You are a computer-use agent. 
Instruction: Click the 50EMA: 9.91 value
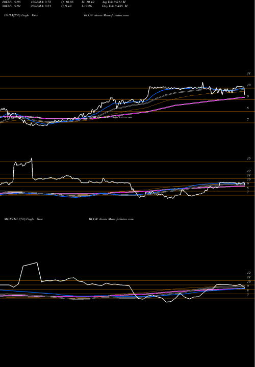tap(11, 6)
